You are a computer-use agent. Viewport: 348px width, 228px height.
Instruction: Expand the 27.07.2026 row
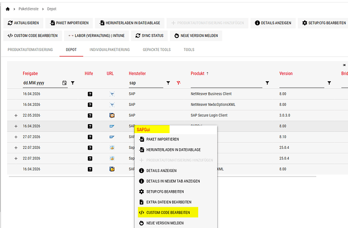(x=16, y=137)
